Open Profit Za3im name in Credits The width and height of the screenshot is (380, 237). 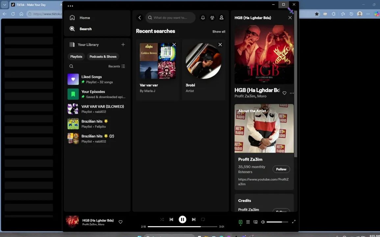pos(248,210)
